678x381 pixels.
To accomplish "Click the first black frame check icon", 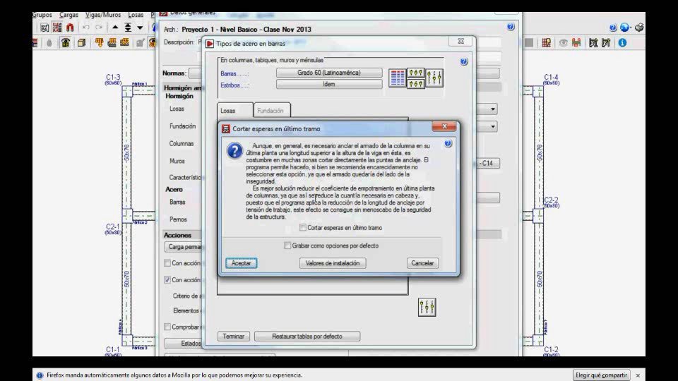I will pyautogui.click(x=593, y=42).
